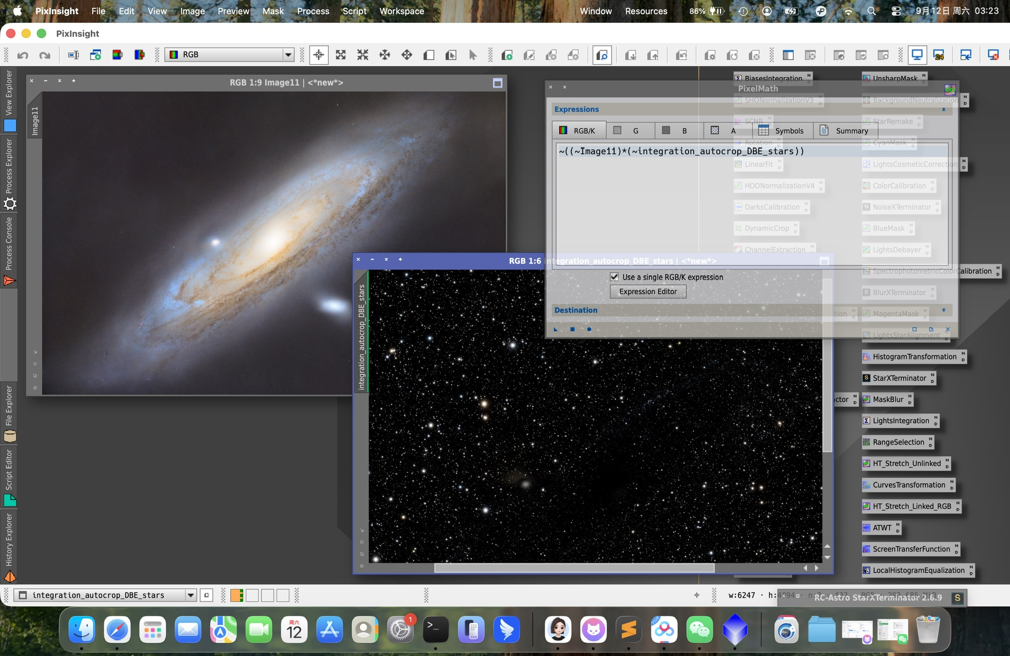
Task: Open the integration_autocrop_DBE_stars view selector dropdown
Action: 105,595
